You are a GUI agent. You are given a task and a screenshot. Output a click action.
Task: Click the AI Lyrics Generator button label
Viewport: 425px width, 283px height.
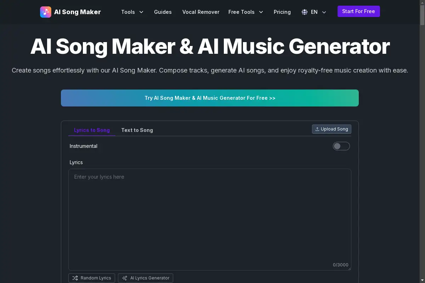point(150,278)
